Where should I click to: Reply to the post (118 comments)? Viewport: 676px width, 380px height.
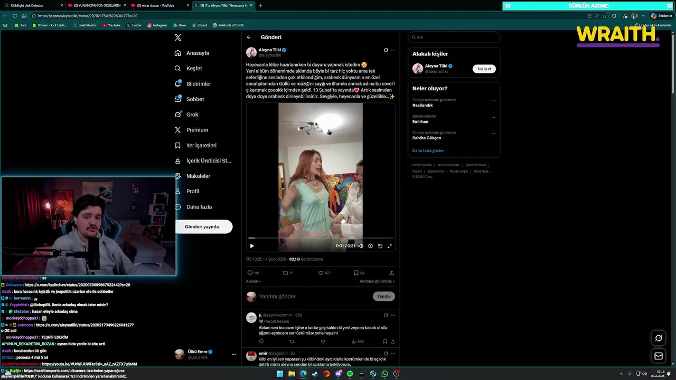click(x=253, y=273)
